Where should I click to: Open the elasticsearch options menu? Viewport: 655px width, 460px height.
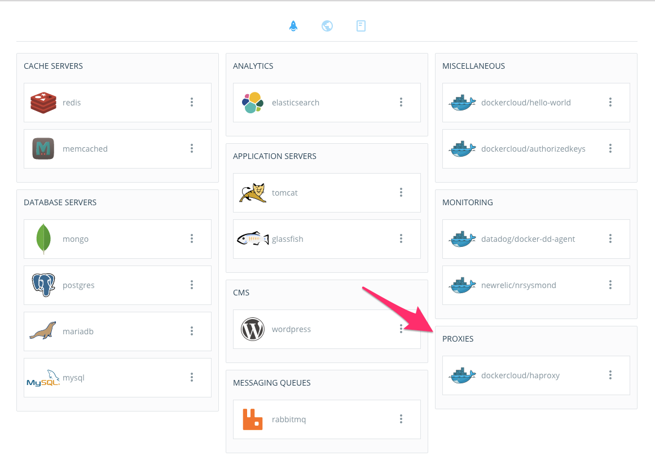(401, 102)
